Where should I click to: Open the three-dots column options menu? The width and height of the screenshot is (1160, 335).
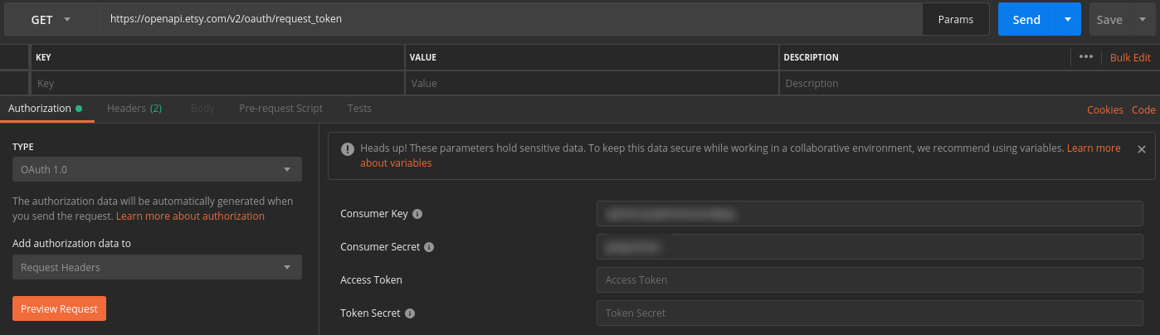(x=1086, y=57)
